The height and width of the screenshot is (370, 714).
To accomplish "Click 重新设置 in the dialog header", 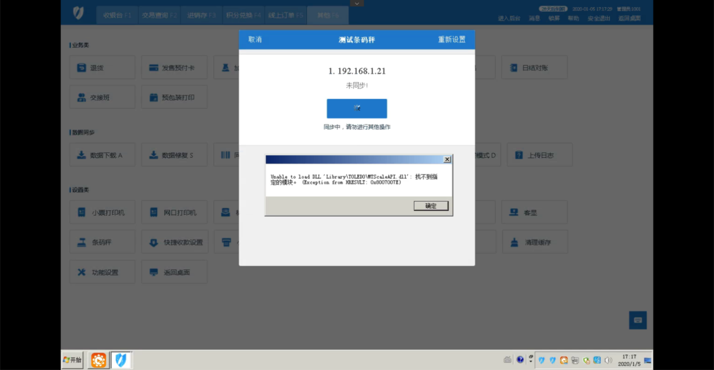I will [x=452, y=39].
